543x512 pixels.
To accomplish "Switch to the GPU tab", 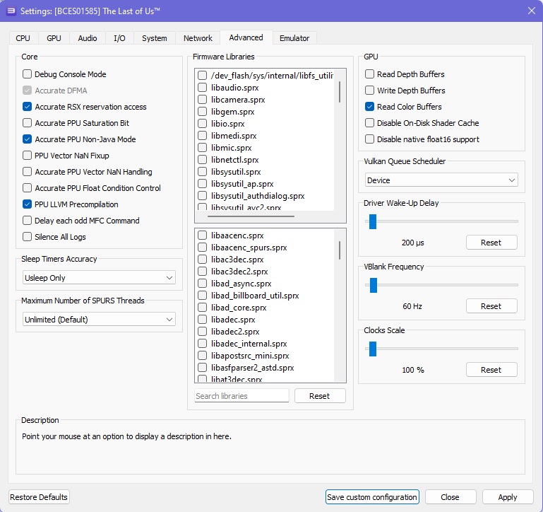I will (54, 38).
